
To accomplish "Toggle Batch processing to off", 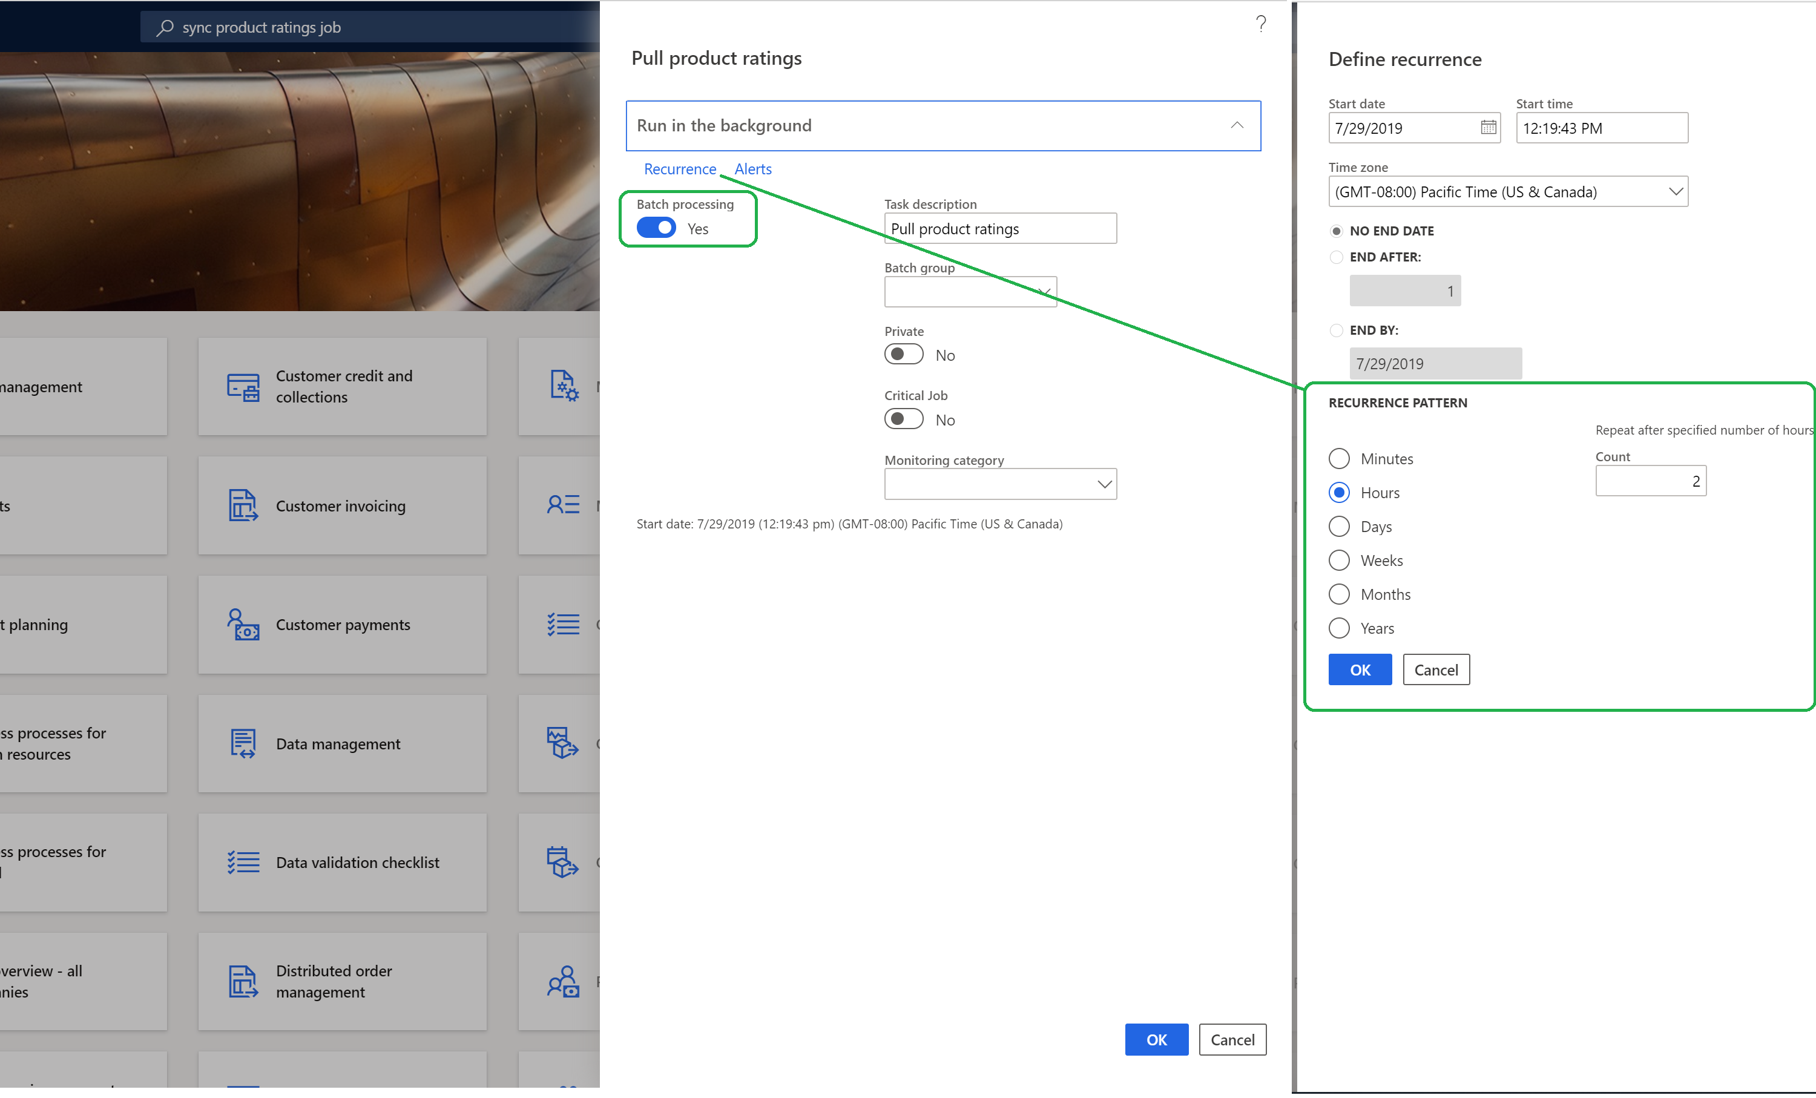I will coord(654,227).
